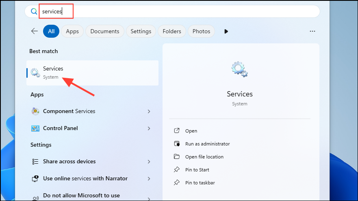Select the Settings filter tab

pos(141,31)
